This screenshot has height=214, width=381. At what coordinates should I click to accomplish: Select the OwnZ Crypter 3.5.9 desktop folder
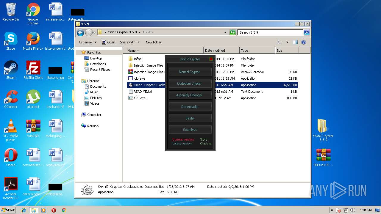(323, 130)
